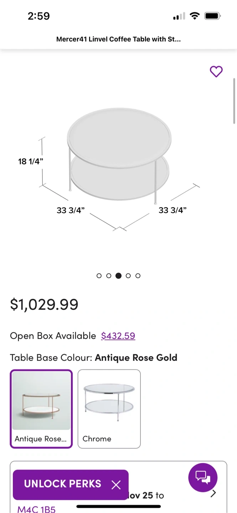Tap the Wi-Fi status icon

(195, 16)
